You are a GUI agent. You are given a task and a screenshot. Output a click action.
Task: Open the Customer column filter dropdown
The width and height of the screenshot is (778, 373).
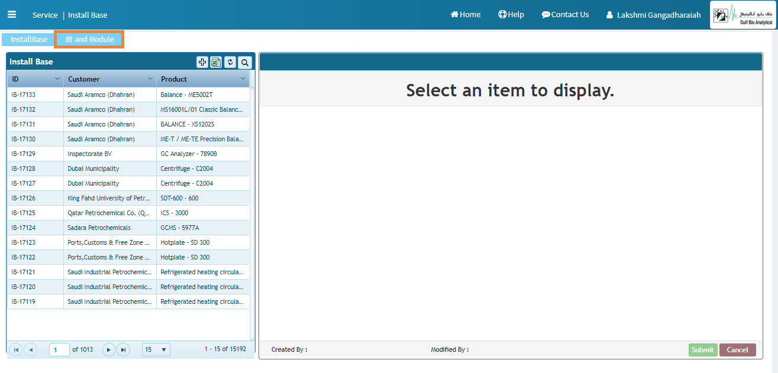tap(150, 79)
